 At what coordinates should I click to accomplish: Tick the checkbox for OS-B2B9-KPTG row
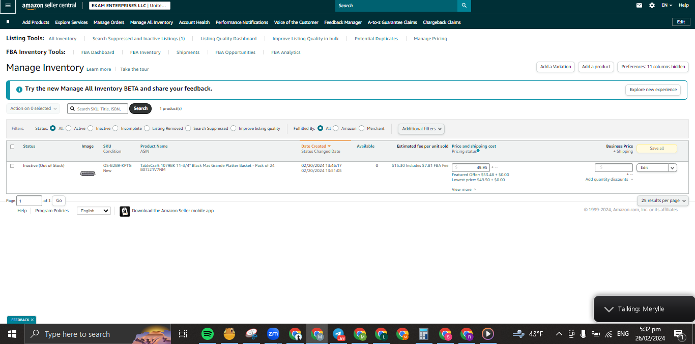click(12, 166)
